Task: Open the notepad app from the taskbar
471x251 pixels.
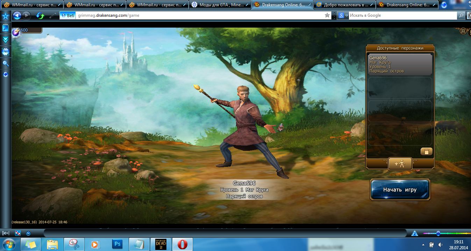Action: pyautogui.click(x=139, y=244)
